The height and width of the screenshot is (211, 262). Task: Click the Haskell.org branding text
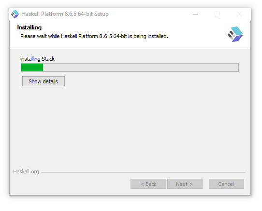pyautogui.click(x=26, y=171)
